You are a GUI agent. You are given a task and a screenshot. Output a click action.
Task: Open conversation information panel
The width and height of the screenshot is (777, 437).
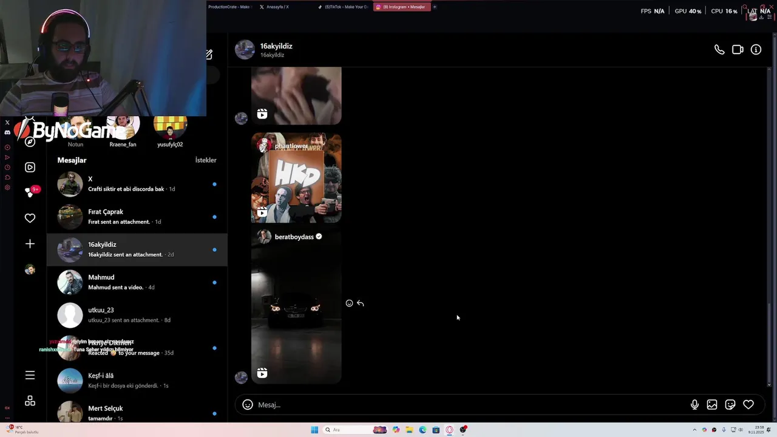[756, 50]
